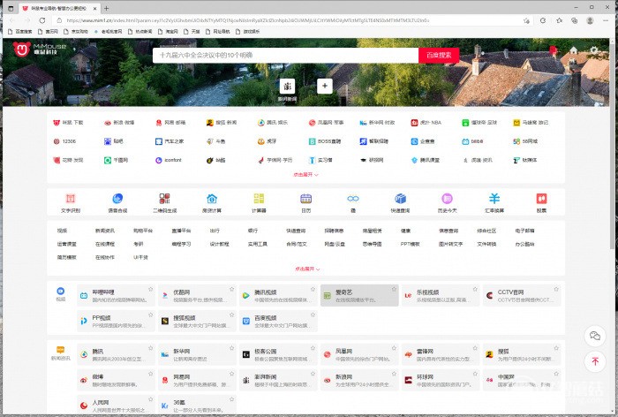Open the 快递查询 parcel tracking tool
The height and width of the screenshot is (417, 618).
click(400, 203)
